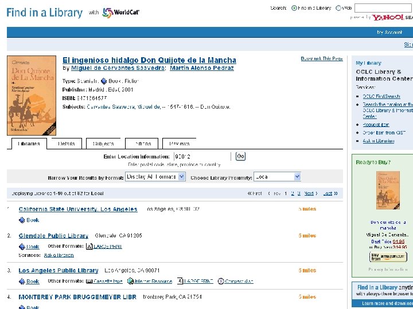Screen dimensions: 413x309
Task: Click the book icon next to Type
Action: click(104, 81)
